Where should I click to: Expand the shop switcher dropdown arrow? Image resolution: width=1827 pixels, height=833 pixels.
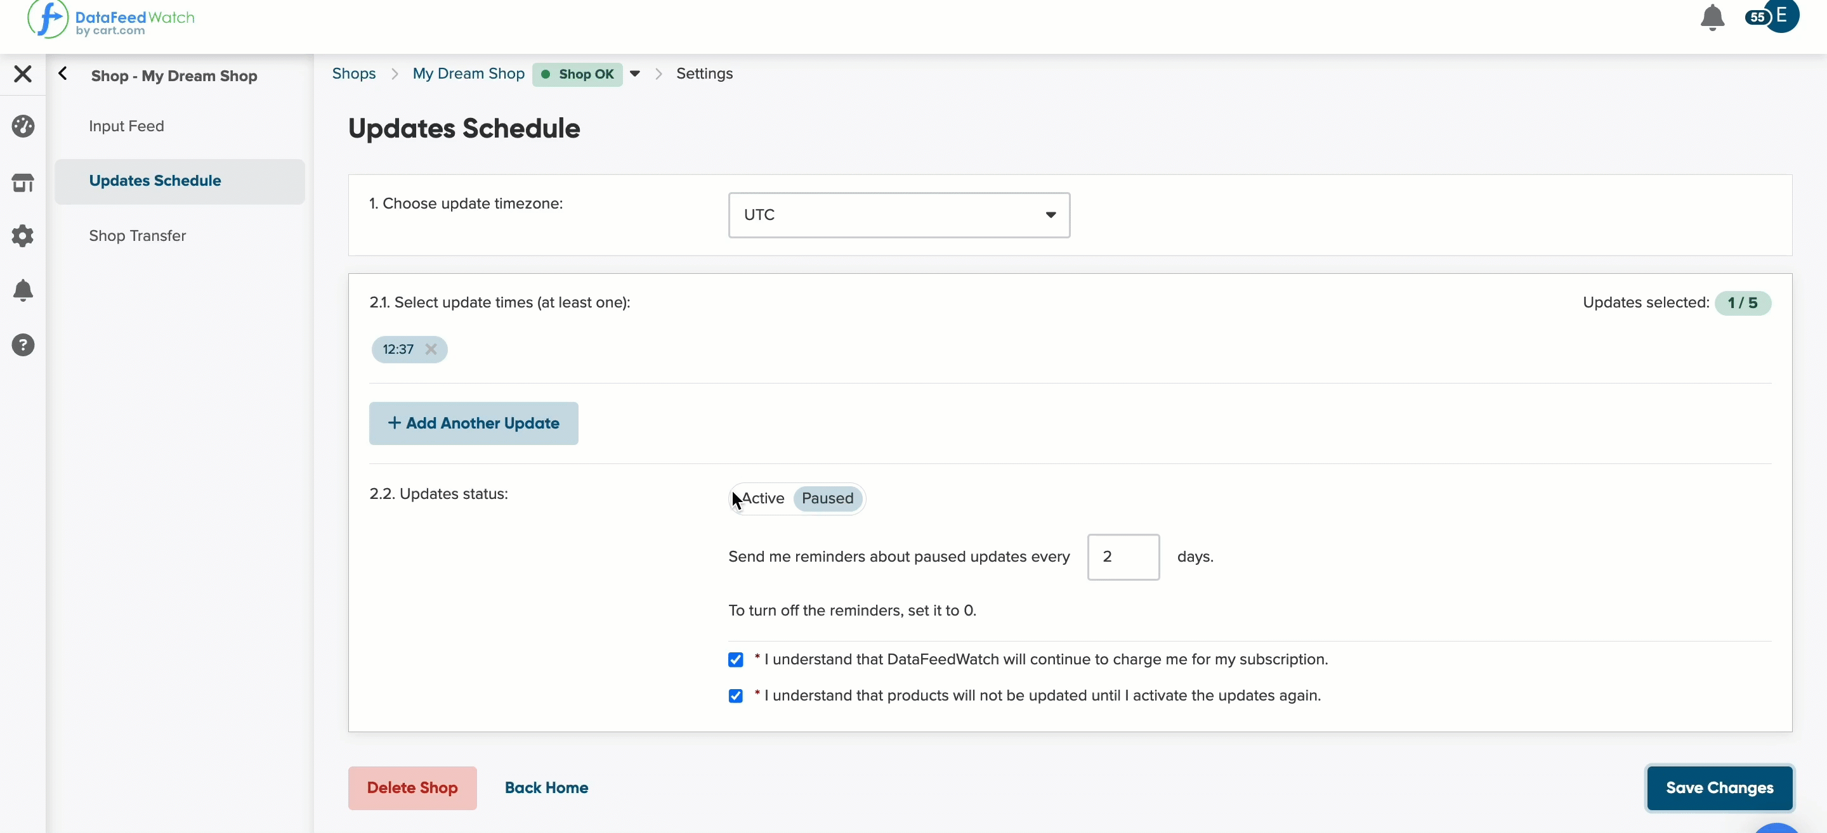coord(635,74)
